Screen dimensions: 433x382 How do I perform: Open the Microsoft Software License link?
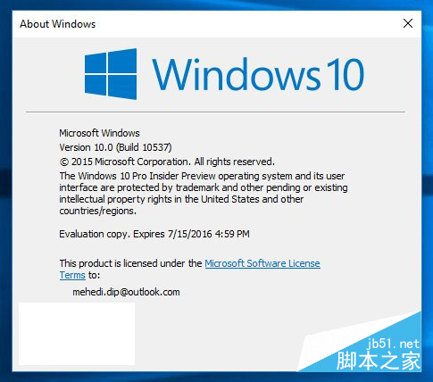262,263
